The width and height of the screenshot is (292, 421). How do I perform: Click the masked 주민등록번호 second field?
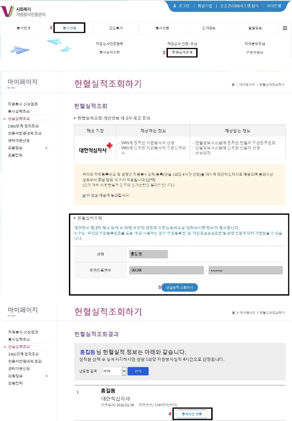point(245,270)
